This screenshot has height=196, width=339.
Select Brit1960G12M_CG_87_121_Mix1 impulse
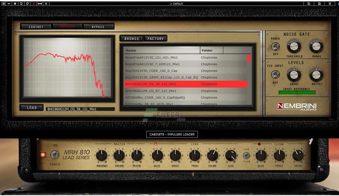coord(185,91)
